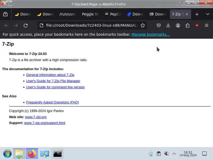
Task: Close the 7-Zip tab
Action: [x=187, y=14]
